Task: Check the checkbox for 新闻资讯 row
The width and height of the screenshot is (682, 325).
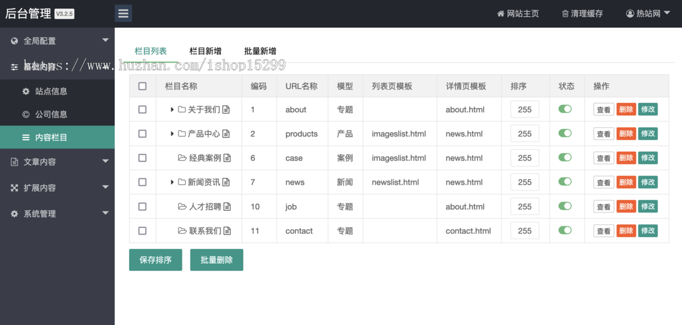Action: 143,182
